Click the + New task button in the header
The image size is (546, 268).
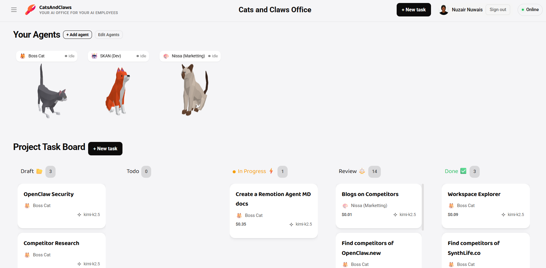414,10
